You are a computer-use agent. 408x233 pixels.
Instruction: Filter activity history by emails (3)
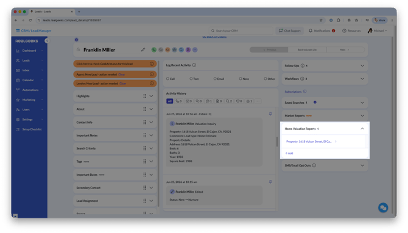[x=189, y=101]
